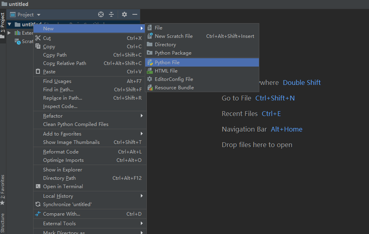Image resolution: width=369 pixels, height=234 pixels.
Task: Choose Show in Explorer entry
Action: pyautogui.click(x=90, y=169)
